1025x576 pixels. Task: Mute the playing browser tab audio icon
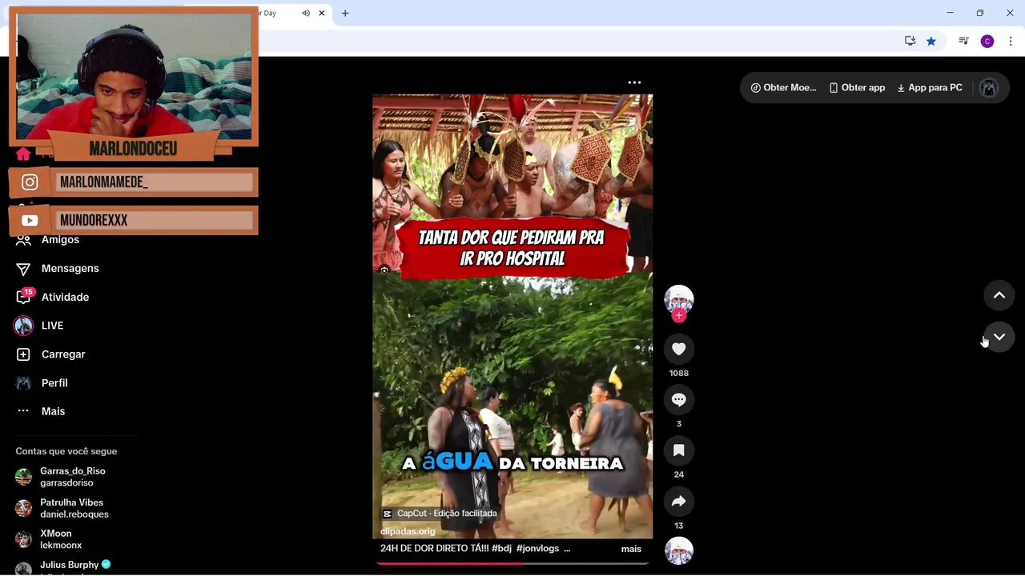coord(306,13)
